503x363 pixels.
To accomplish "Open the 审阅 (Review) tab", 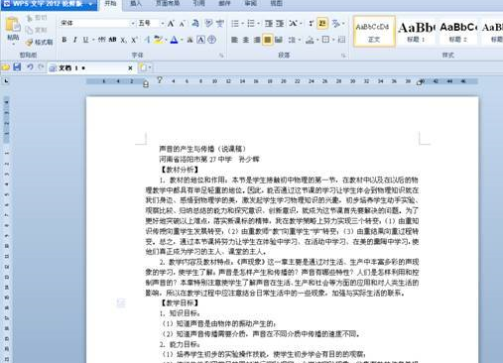I will (250, 3).
